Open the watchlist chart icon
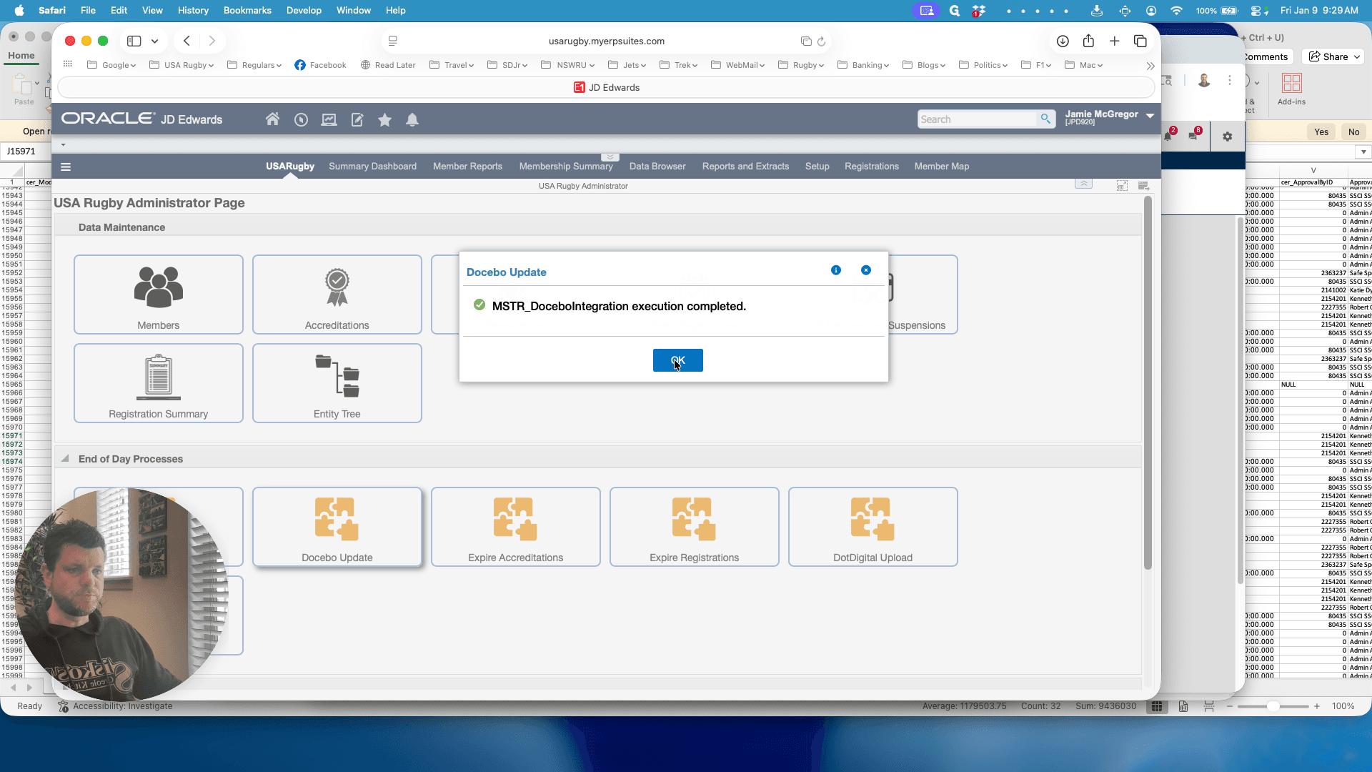 (329, 119)
